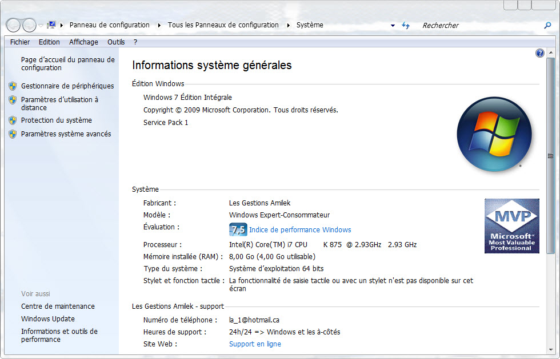Open Paramètres d'utilisation à distance
This screenshot has width=560, height=359.
[x=59, y=103]
